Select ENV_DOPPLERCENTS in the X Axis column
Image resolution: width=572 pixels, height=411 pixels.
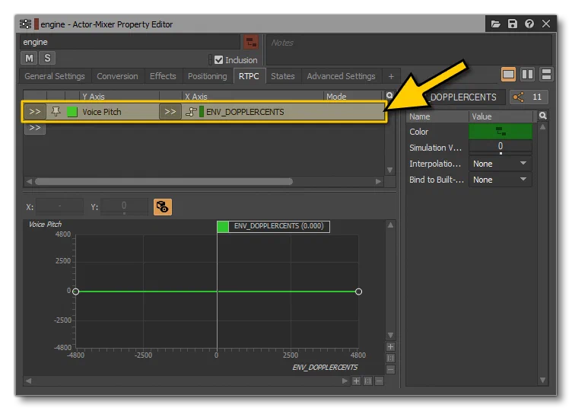tap(245, 112)
